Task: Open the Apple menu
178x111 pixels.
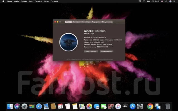Action: tap(3, 1)
